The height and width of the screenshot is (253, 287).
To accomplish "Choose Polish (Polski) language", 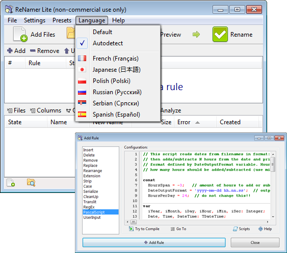I will (x=118, y=81).
